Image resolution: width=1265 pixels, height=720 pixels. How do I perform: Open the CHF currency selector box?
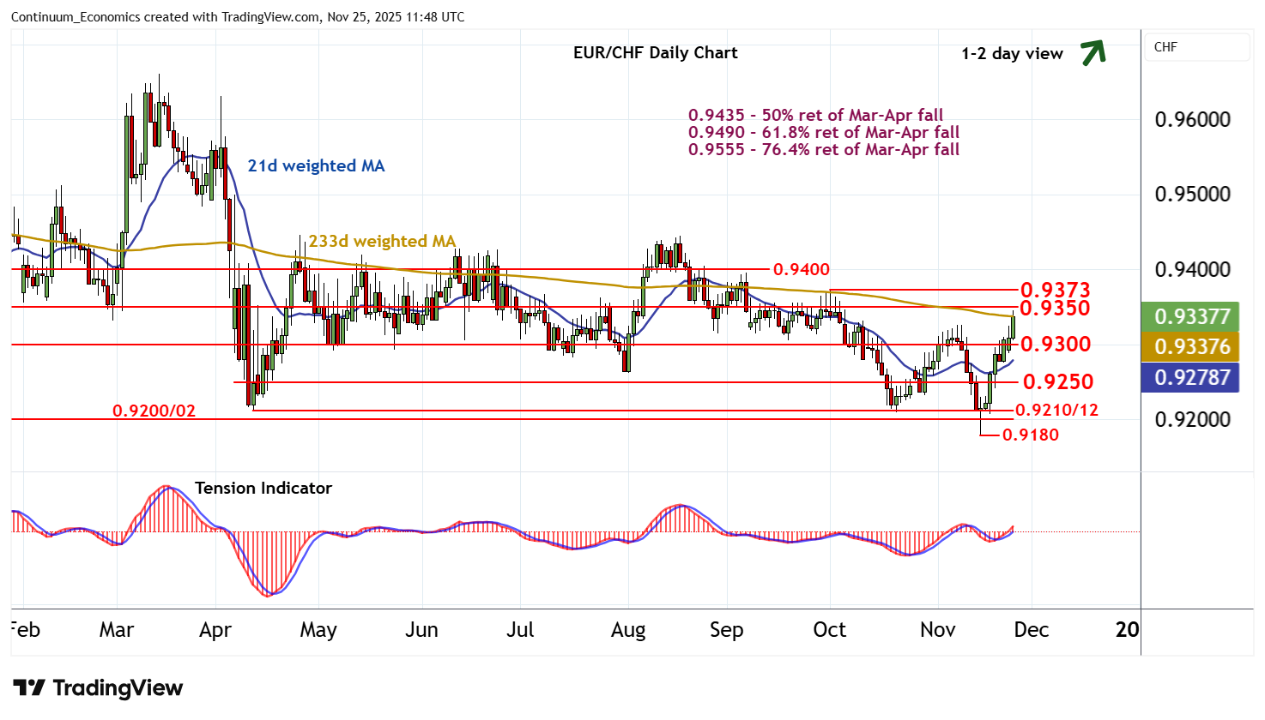(1196, 47)
